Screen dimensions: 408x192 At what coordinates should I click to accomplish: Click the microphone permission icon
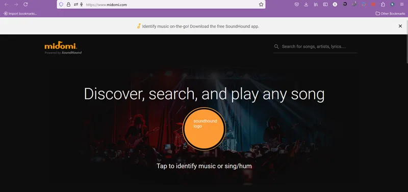pos(82,5)
